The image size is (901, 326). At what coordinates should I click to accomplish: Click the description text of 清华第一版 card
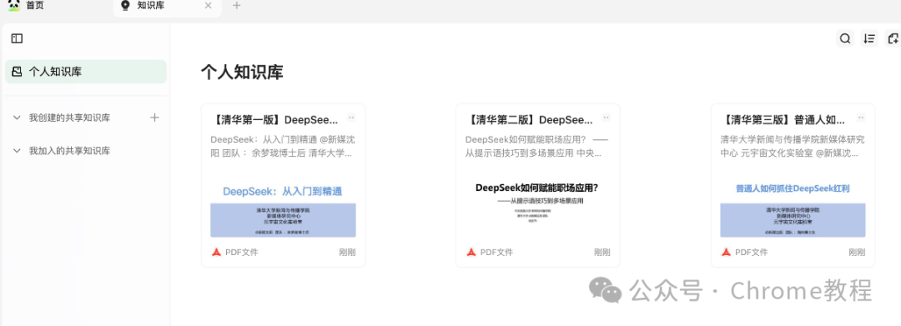pos(282,147)
